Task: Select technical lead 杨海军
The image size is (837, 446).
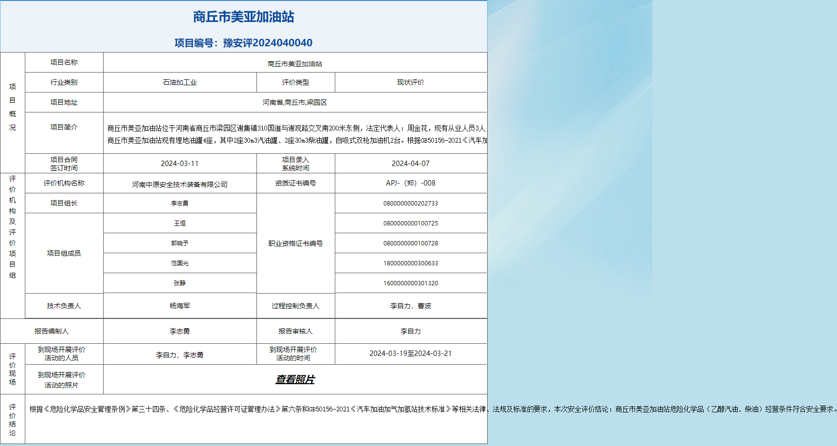Action: (x=180, y=306)
